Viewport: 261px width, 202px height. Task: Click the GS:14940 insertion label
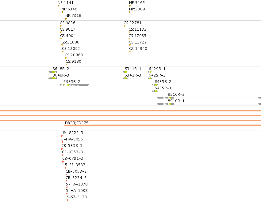click(x=138, y=49)
